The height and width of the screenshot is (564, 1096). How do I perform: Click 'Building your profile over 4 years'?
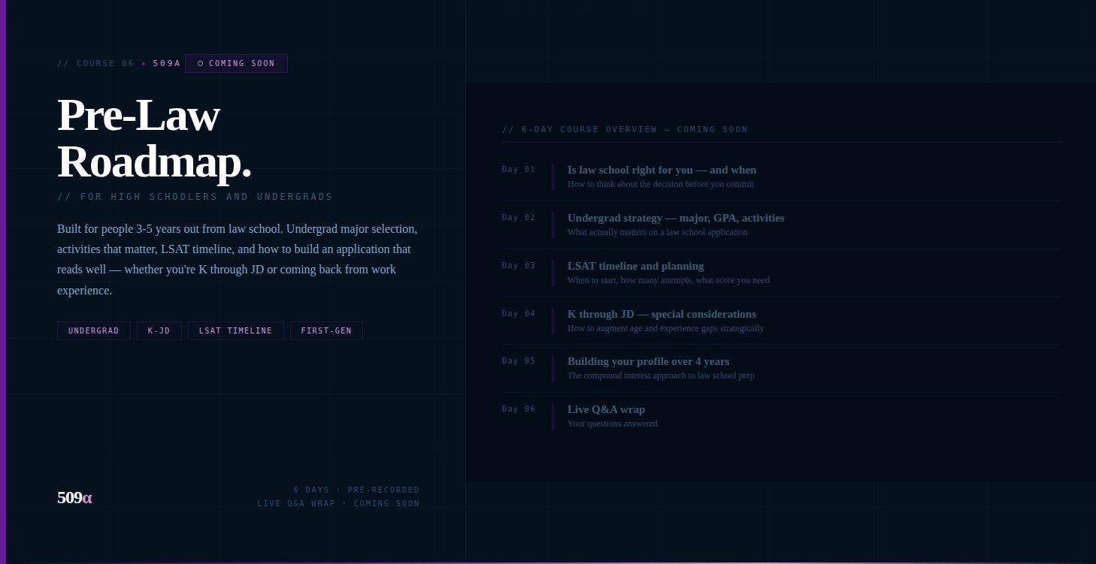click(648, 361)
